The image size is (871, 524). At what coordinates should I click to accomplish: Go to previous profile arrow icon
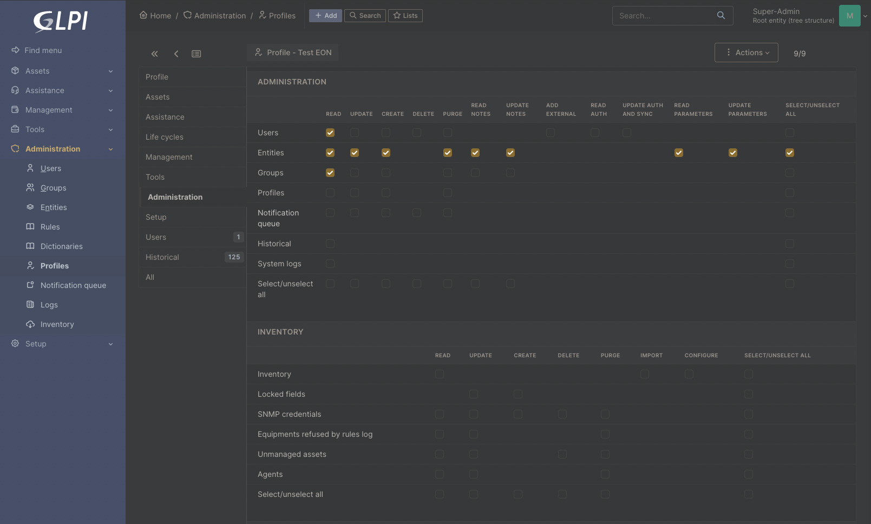tap(176, 54)
